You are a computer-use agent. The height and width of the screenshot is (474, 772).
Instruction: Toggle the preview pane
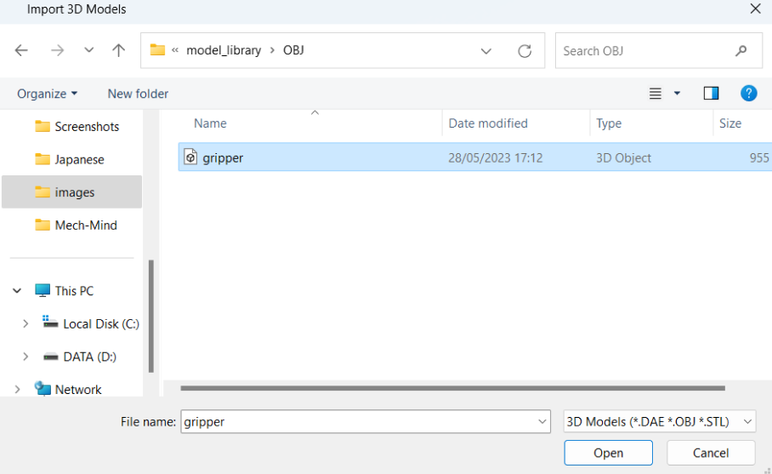pyautogui.click(x=711, y=93)
